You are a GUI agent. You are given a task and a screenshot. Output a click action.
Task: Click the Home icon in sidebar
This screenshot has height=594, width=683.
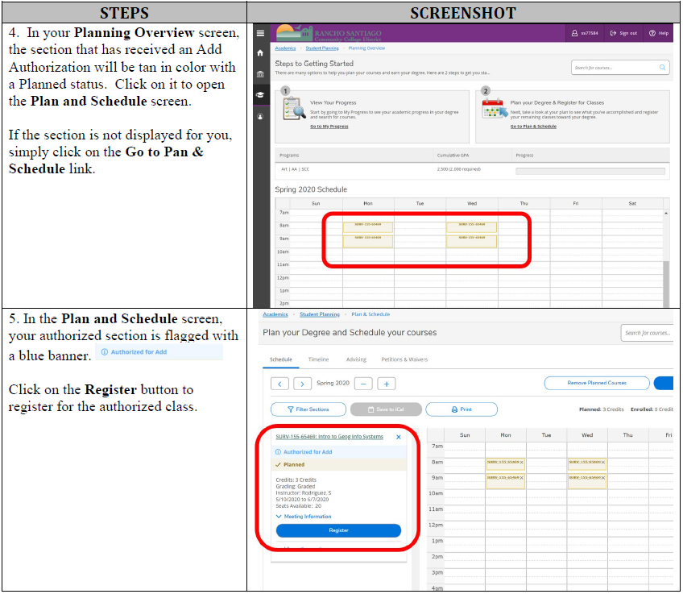point(260,52)
